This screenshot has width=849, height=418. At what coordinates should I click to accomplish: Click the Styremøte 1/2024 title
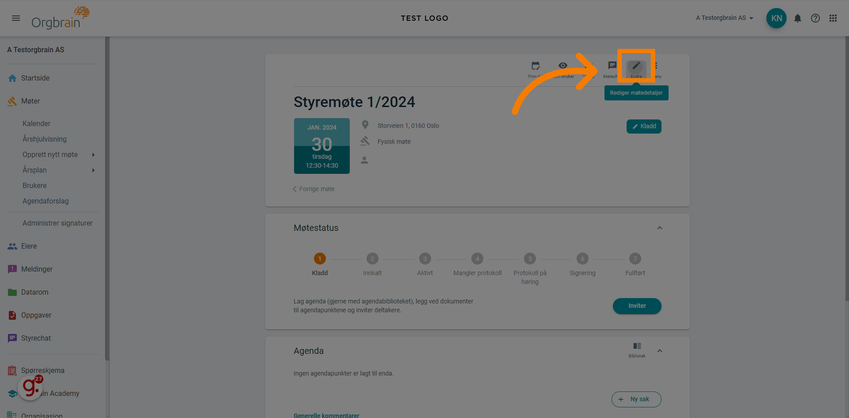coord(354,102)
